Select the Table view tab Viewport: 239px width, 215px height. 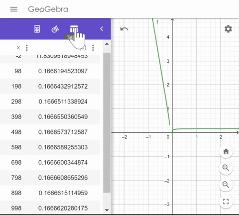pyautogui.click(x=74, y=29)
